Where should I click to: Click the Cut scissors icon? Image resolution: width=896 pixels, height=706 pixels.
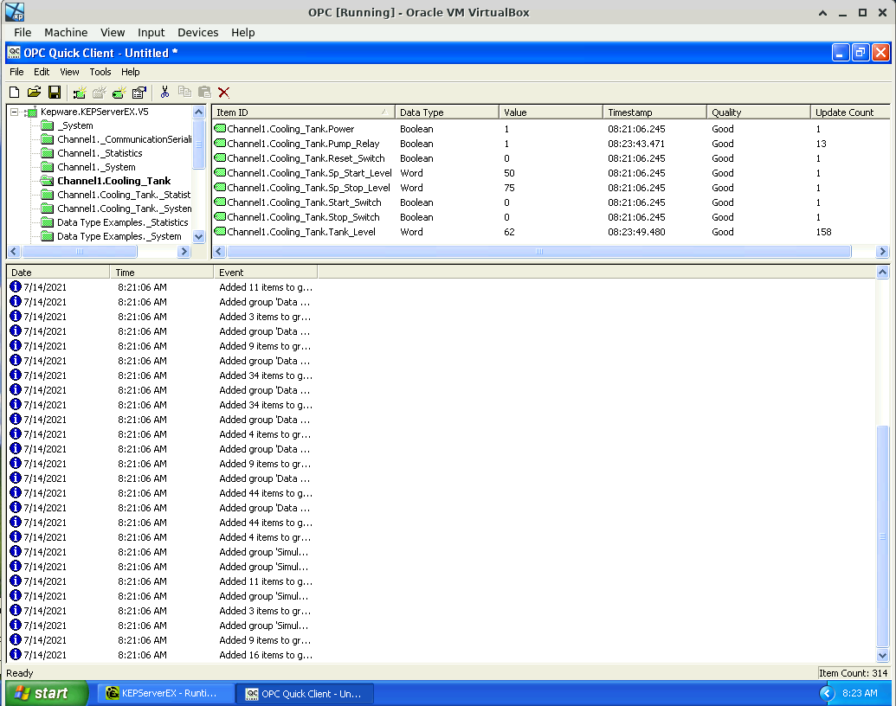[x=164, y=93]
